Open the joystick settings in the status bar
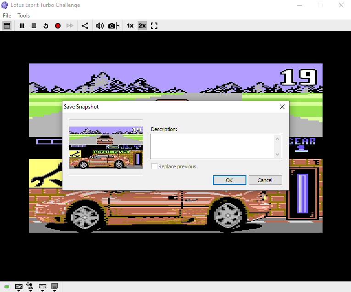351x292 pixels. click(x=30, y=287)
